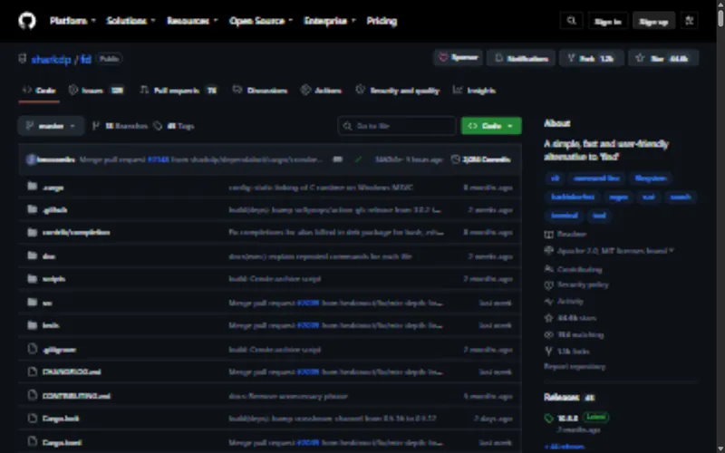Open the Tags link
The image size is (725, 453).
174,126
